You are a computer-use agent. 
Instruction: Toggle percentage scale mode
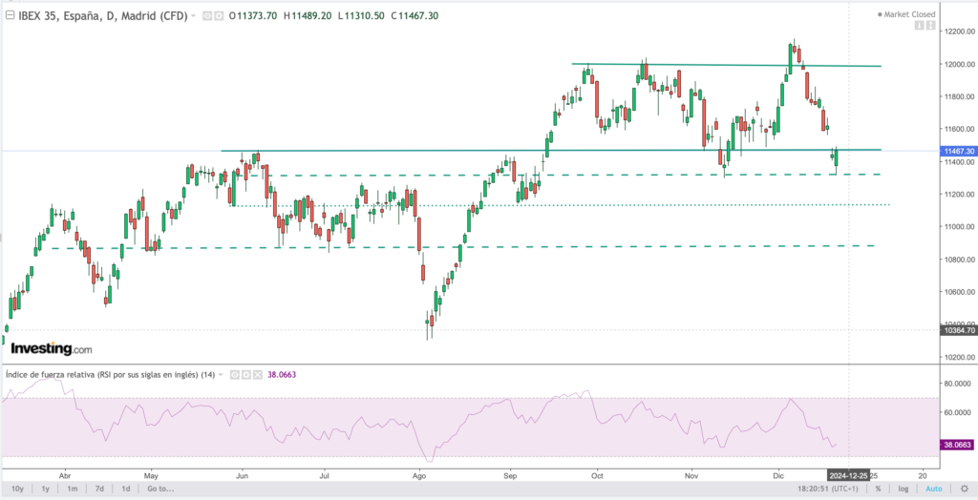click(877, 489)
